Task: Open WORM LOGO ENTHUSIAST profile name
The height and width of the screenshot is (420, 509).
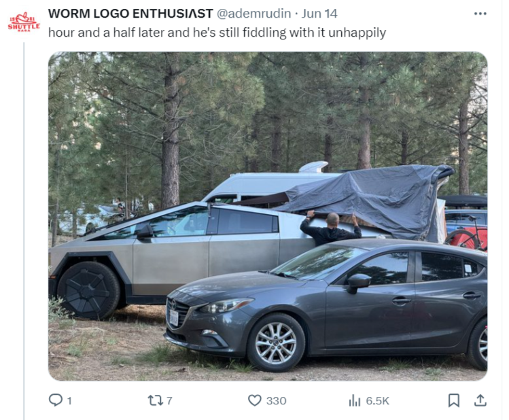Action: (130, 14)
